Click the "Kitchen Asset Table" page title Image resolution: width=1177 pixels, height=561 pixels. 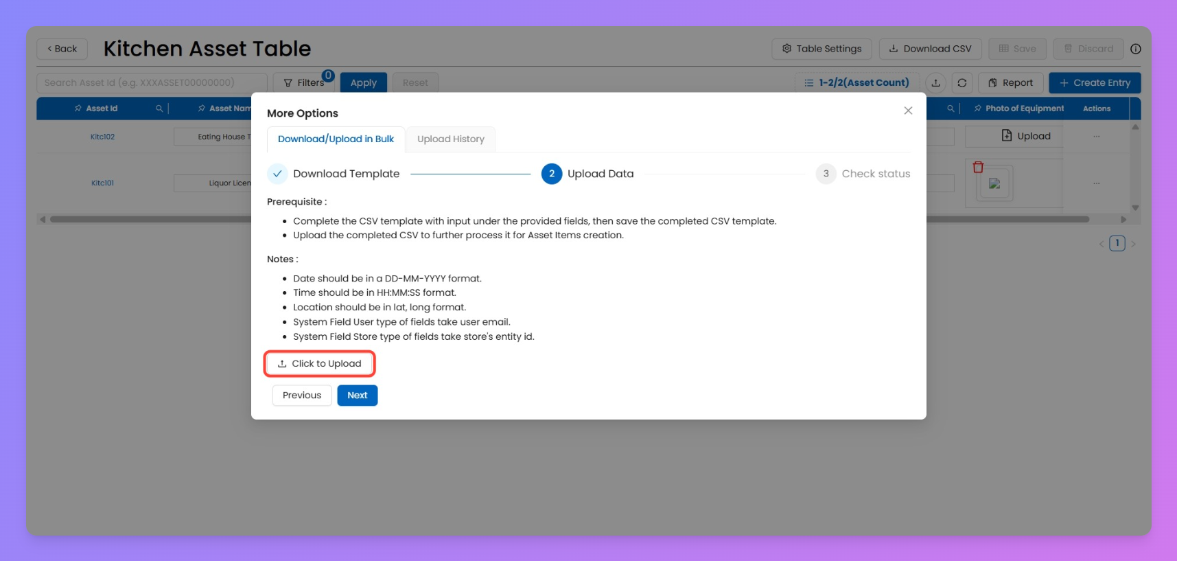click(207, 49)
